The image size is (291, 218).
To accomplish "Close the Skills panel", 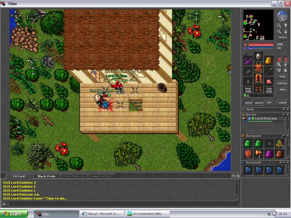I will 288,109.
